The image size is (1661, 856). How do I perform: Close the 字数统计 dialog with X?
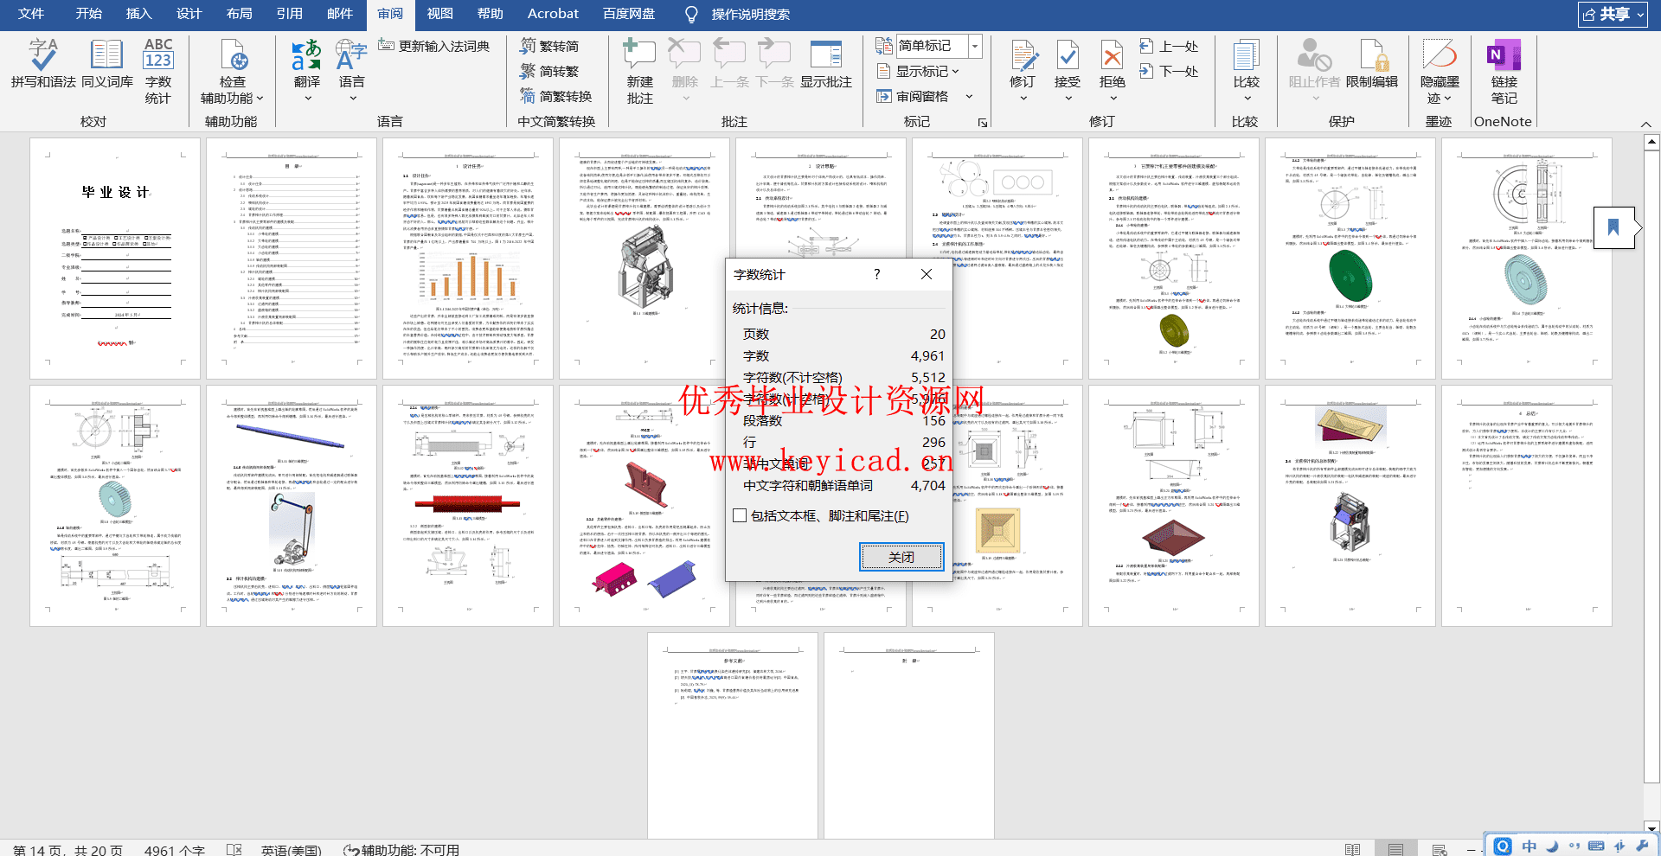pyautogui.click(x=927, y=274)
